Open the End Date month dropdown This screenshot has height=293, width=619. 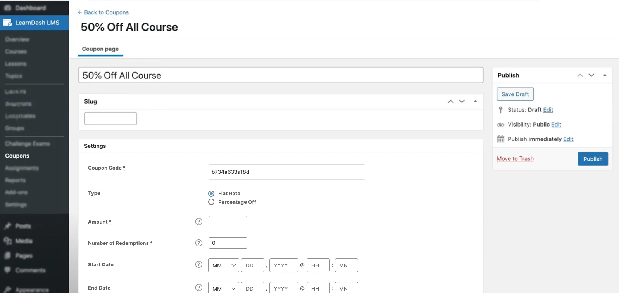[x=224, y=288]
